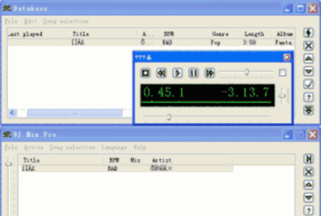Click the remaining time -3.13.7 display
Screen dimensions: 321x216
coord(245,92)
